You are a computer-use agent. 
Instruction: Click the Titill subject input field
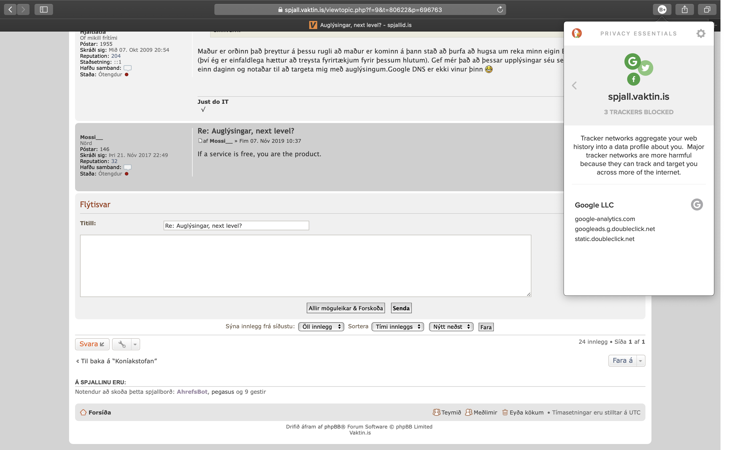[236, 225]
